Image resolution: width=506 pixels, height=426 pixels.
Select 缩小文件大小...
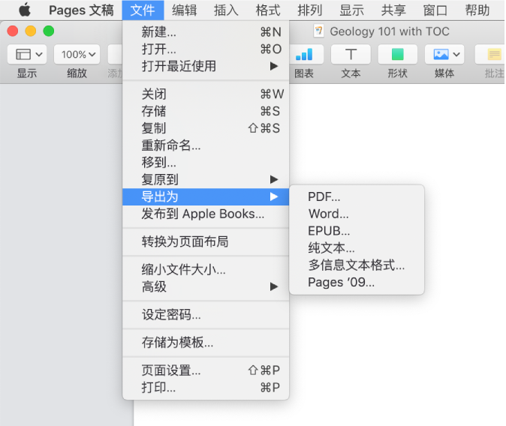206,269
